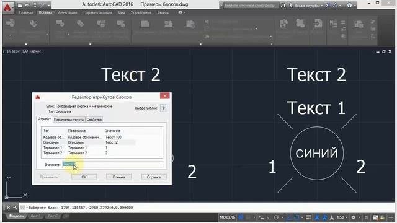397x223 pixels.
Task: Click OK in the attribute editor
Action: coord(84,177)
